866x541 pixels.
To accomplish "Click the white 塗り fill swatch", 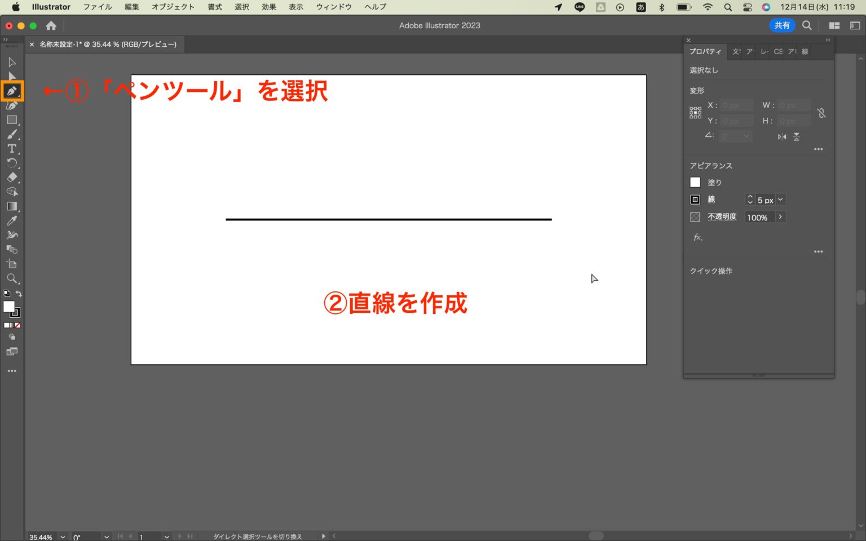I will [x=695, y=182].
